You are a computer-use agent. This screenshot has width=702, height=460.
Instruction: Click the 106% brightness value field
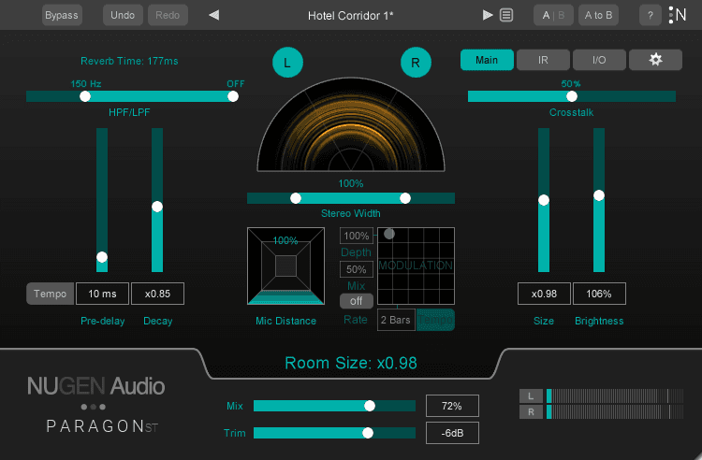pyautogui.click(x=599, y=294)
